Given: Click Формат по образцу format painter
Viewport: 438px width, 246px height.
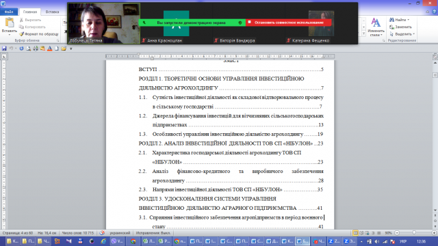Looking at the screenshot, I should (39, 34).
